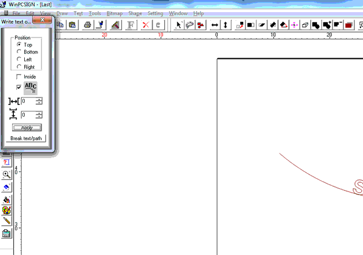Open the Shape menu
This screenshot has height=255, width=363.
click(x=135, y=13)
